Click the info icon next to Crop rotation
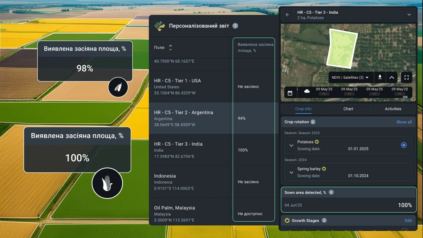423x238 pixels. click(x=313, y=122)
